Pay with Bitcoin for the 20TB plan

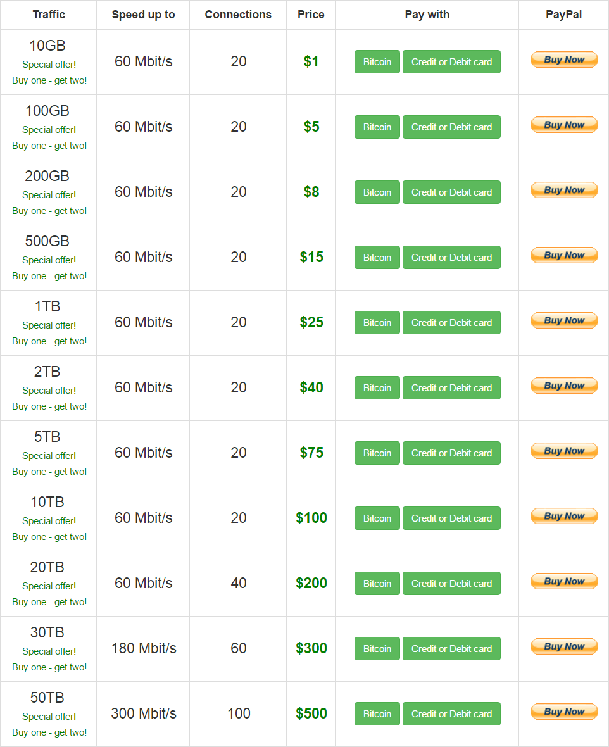point(377,584)
